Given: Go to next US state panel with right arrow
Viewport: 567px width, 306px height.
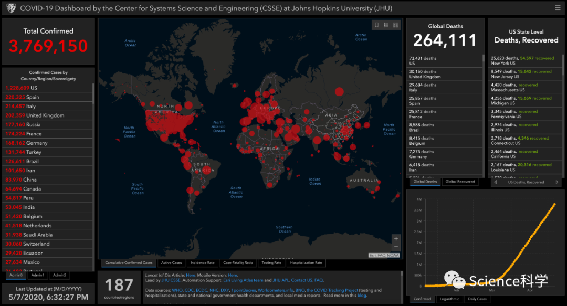Looking at the screenshot, I should click(x=557, y=182).
